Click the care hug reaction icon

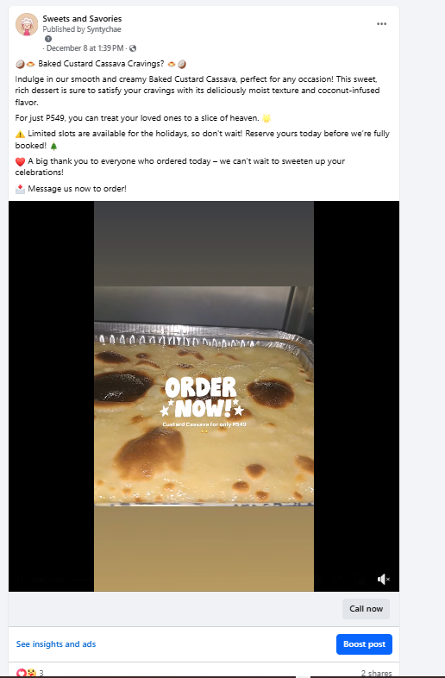point(31,673)
